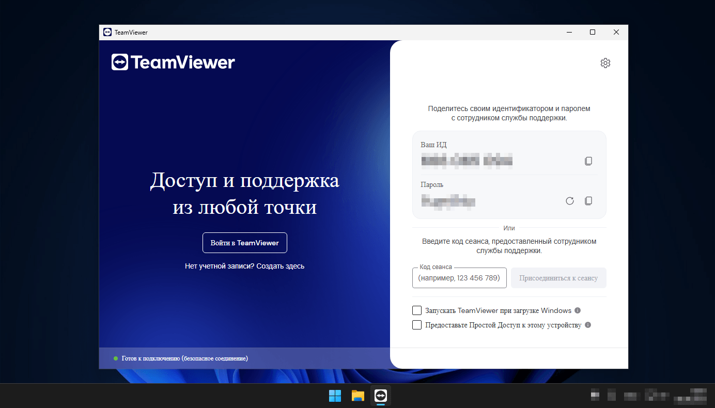This screenshot has height=408, width=715.
Task: Copy the password to clipboard
Action: [588, 201]
